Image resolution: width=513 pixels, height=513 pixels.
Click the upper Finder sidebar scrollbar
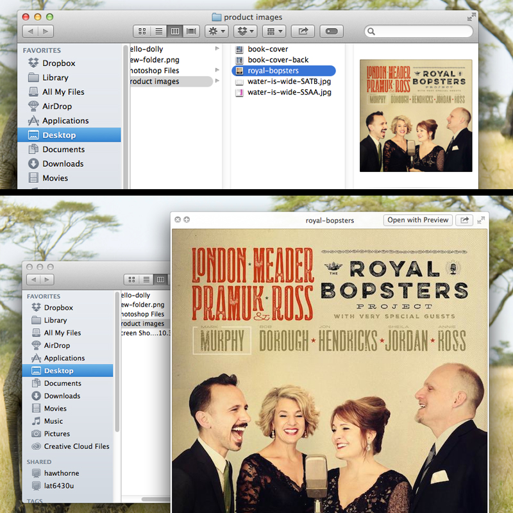[126, 116]
